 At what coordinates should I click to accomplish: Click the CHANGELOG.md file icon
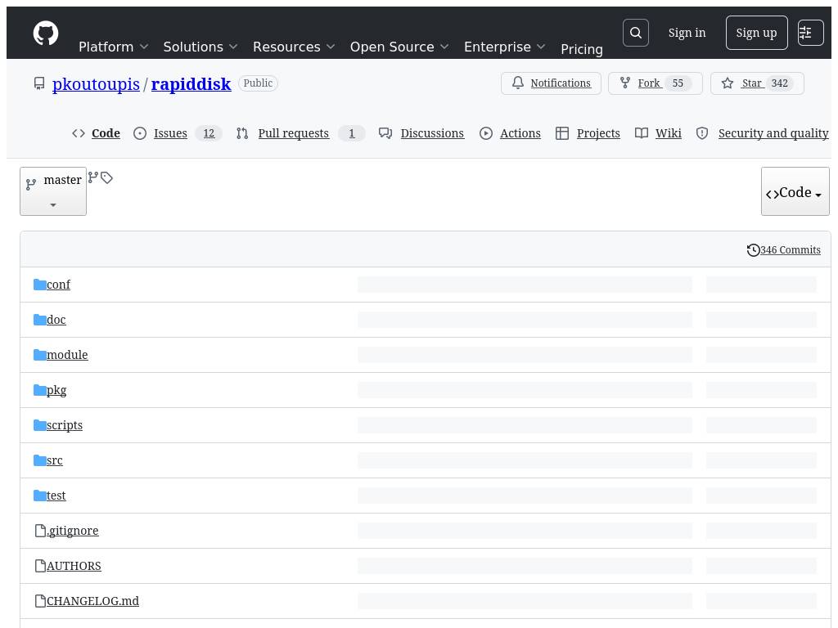pos(40,601)
